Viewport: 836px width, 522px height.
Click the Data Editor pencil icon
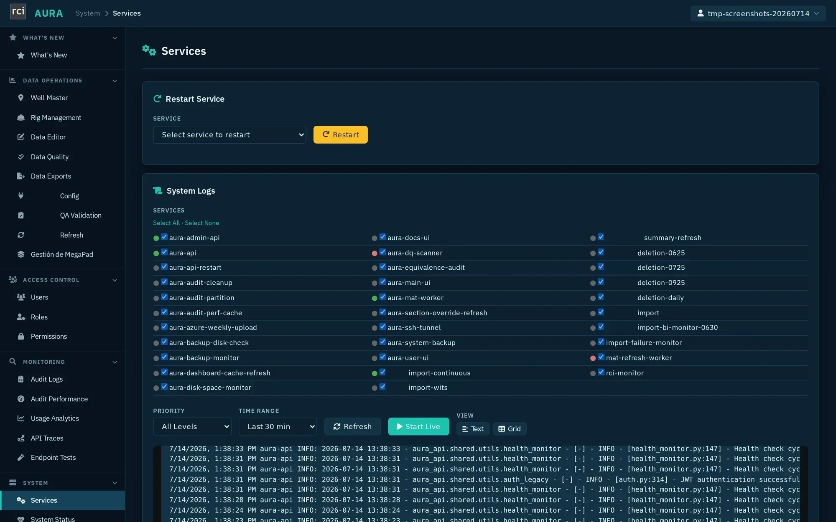click(x=20, y=137)
